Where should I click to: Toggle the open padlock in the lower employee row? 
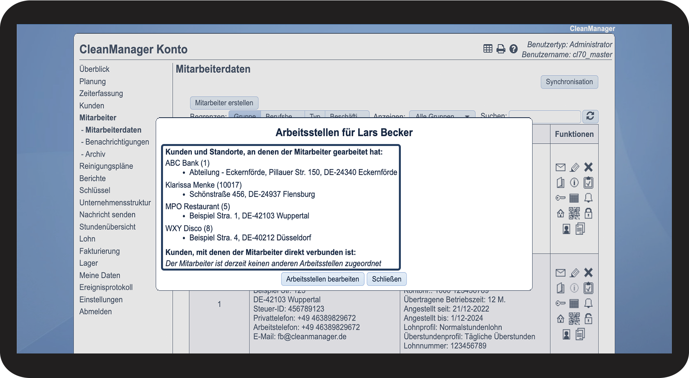pos(588,319)
